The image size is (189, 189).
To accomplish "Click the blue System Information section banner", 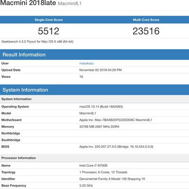I will pos(94,90).
